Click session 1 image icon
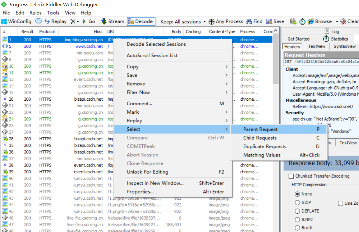This screenshot has height=232, width=359. pos(5,39)
